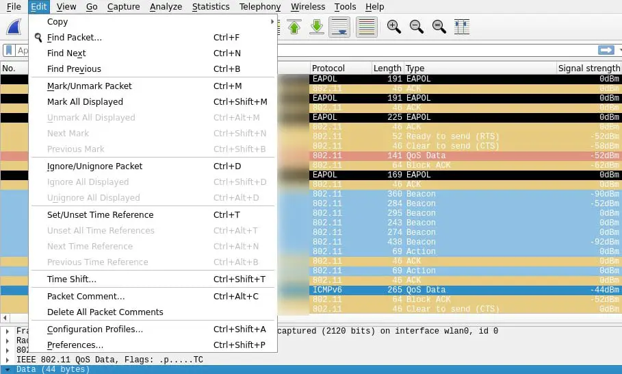
Task: Click the display filter bookmark icon
Action: tap(9, 51)
